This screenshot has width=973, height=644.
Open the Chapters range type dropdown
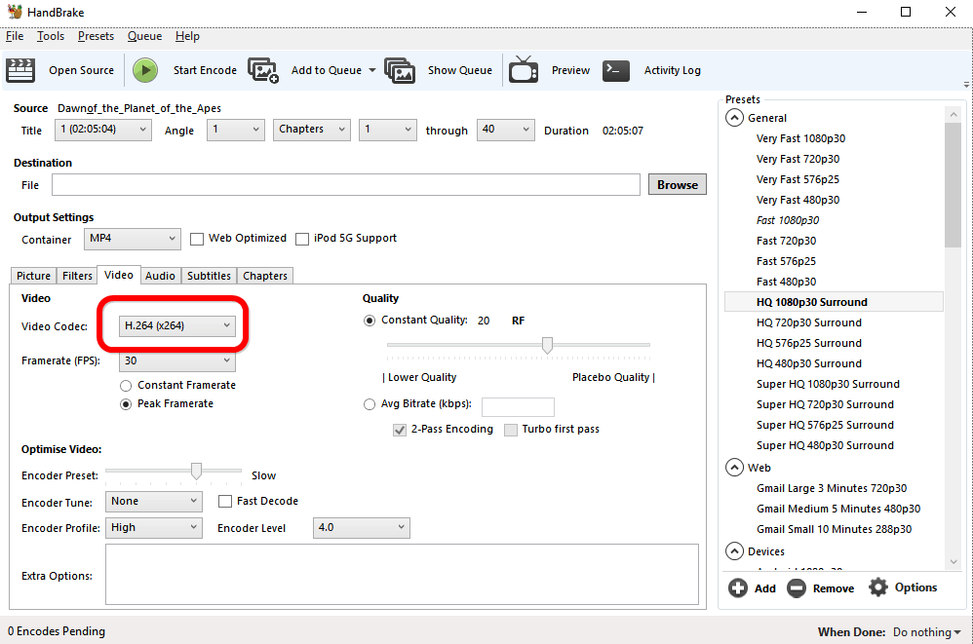tap(312, 130)
